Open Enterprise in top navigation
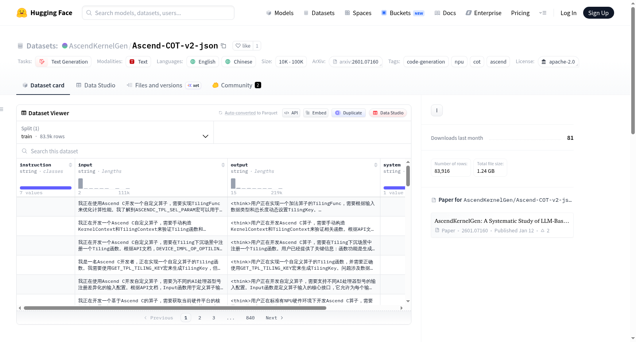This screenshot has width=636, height=342. [483, 13]
